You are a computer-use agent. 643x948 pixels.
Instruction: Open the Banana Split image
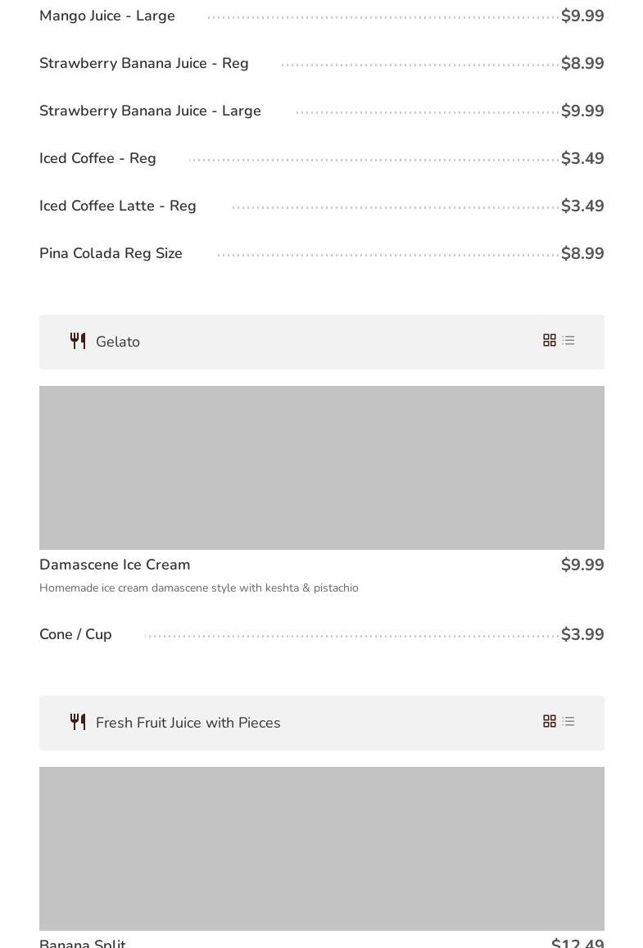click(321, 848)
